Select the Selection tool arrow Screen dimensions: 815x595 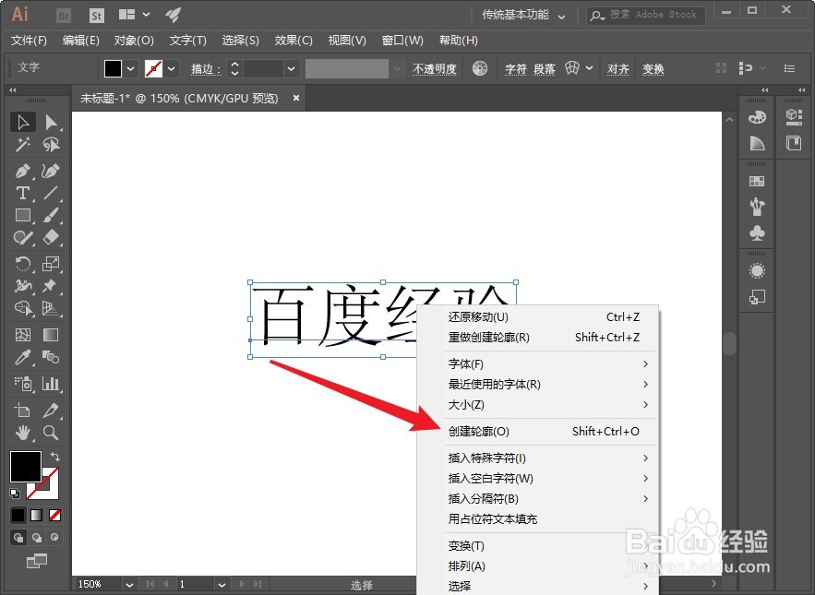click(23, 122)
